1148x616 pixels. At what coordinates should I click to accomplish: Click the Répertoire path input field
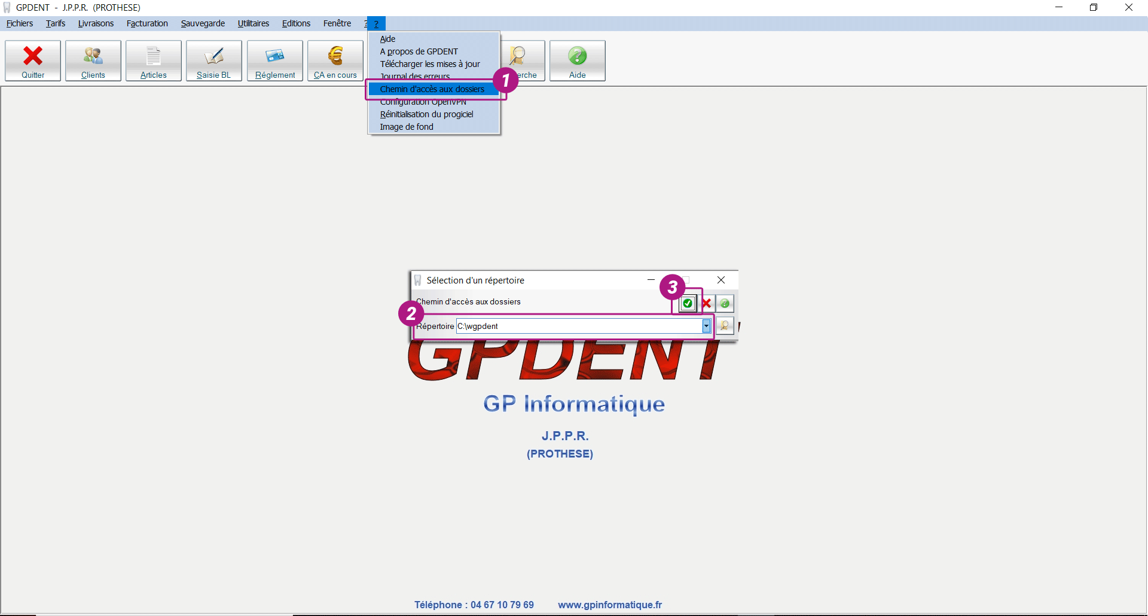pos(579,326)
